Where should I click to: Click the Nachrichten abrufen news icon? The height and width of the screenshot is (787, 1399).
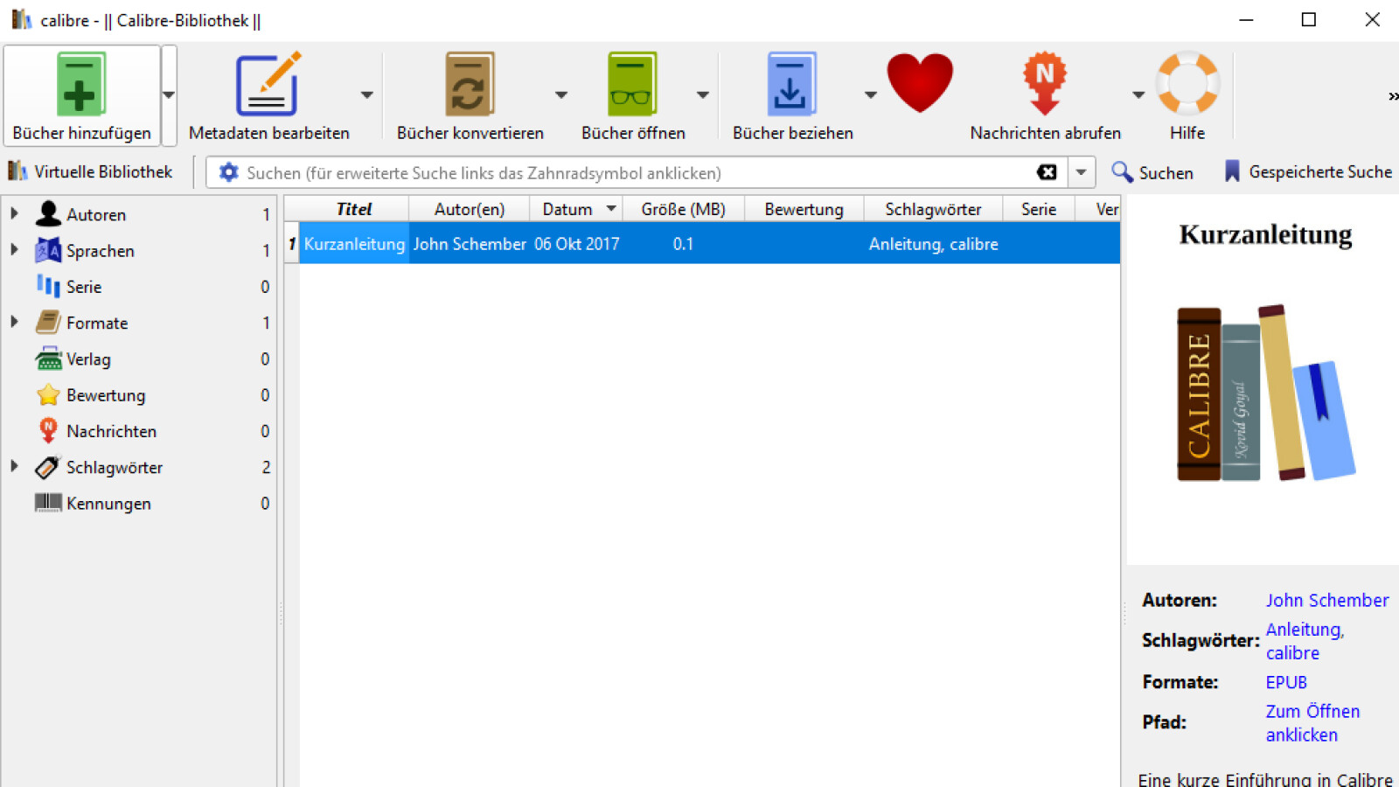point(1045,84)
